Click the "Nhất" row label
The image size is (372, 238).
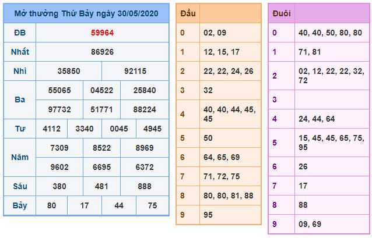click(20, 52)
